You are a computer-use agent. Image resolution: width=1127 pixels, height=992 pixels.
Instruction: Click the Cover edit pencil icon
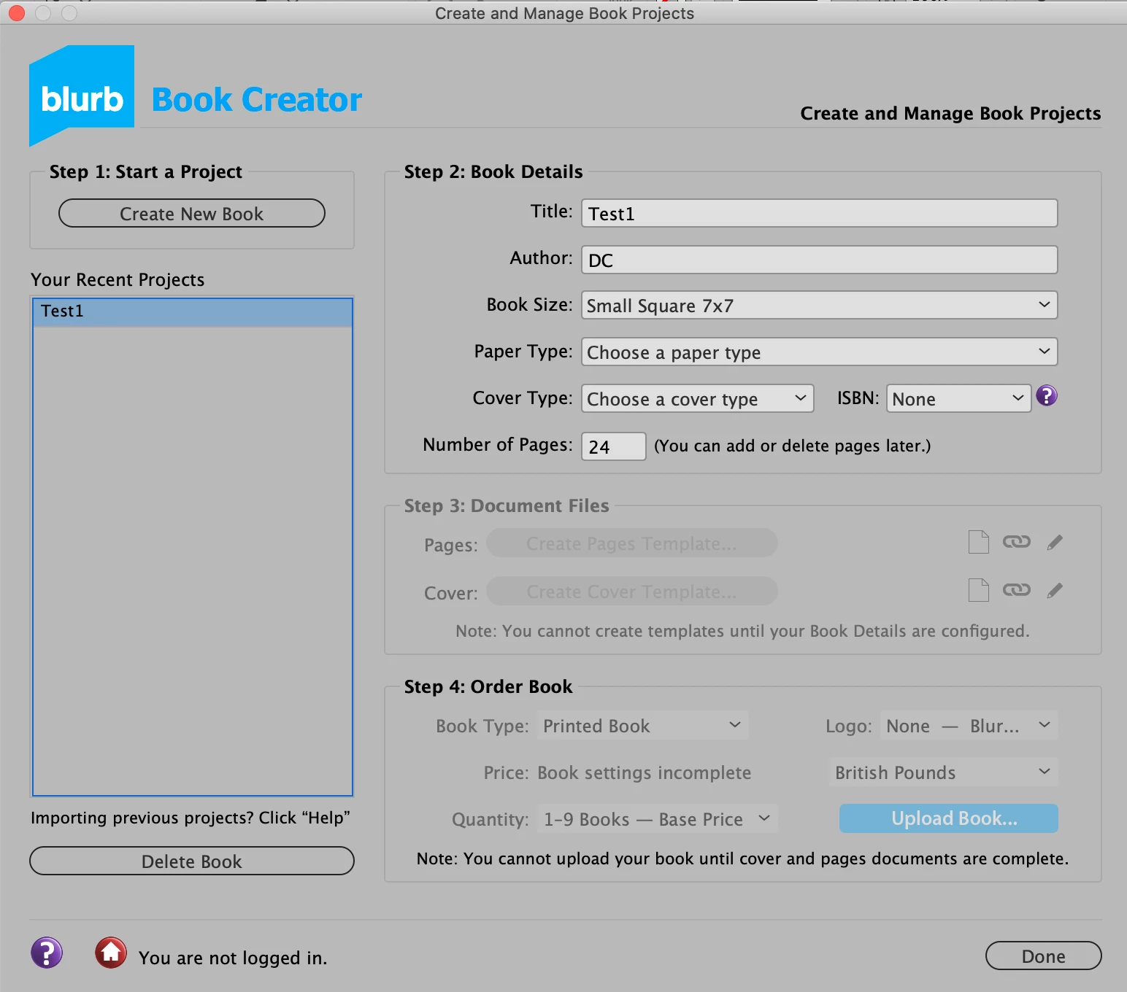coord(1055,590)
